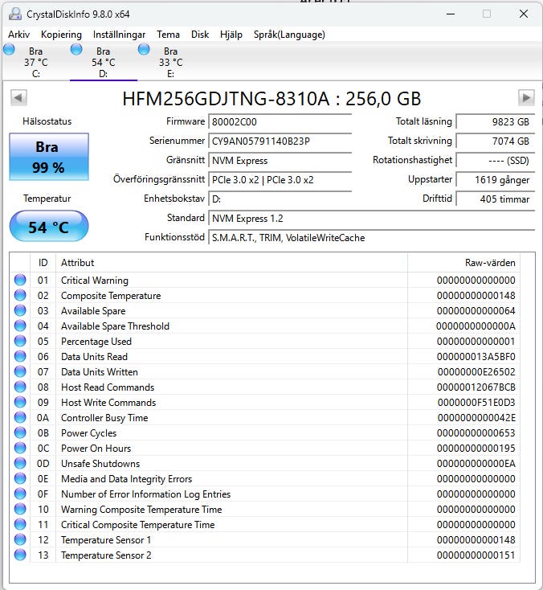Viewport: 543px width, 590px height.
Task: Go to the next disk with right arrow
Action: tap(526, 97)
